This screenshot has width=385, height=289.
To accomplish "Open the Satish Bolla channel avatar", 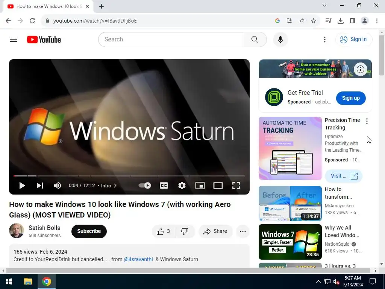I will coord(17,231).
